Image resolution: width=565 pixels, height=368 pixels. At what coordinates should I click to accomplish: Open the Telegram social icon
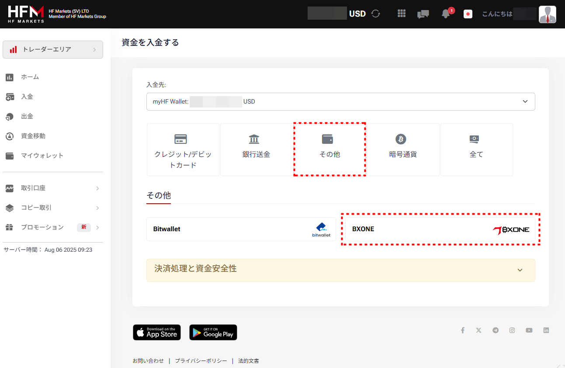coord(496,330)
